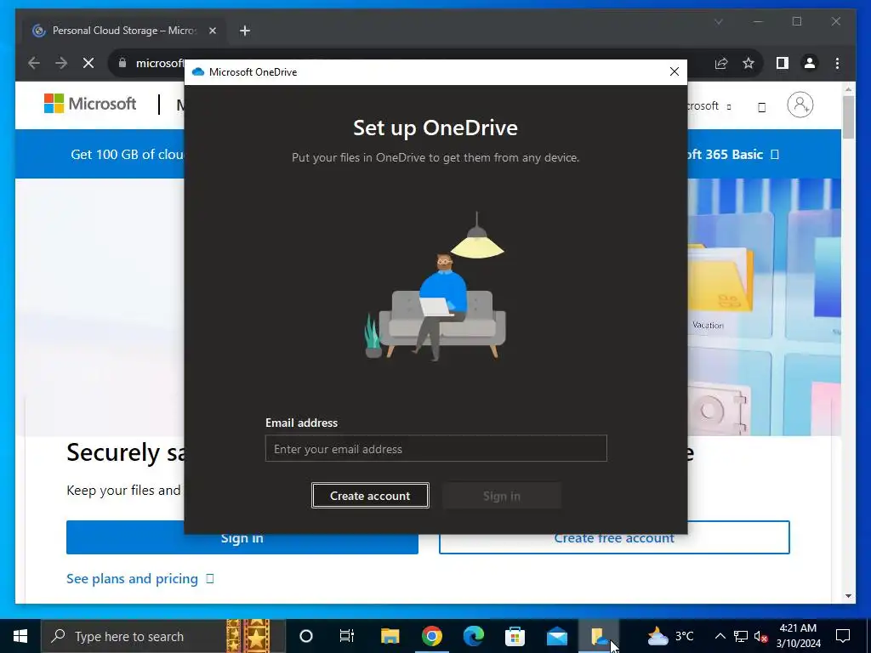Click the Create account button in OneDrive
Viewport: 871px width, 653px height.
point(370,496)
